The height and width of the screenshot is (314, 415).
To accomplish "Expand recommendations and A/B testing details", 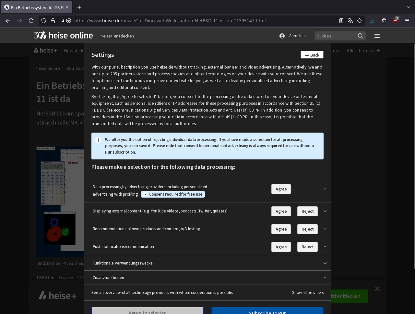I will click(x=325, y=229).
